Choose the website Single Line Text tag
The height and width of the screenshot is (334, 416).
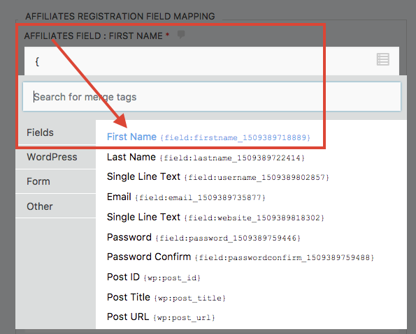[215, 218]
